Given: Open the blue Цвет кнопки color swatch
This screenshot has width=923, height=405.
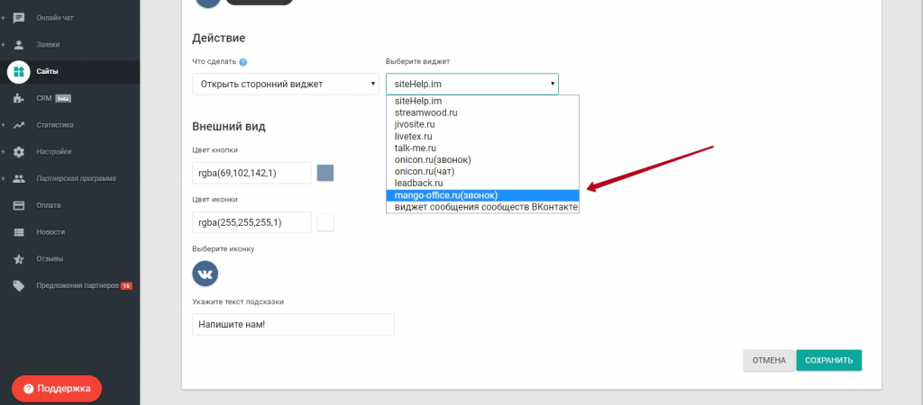Looking at the screenshot, I should pyautogui.click(x=325, y=173).
